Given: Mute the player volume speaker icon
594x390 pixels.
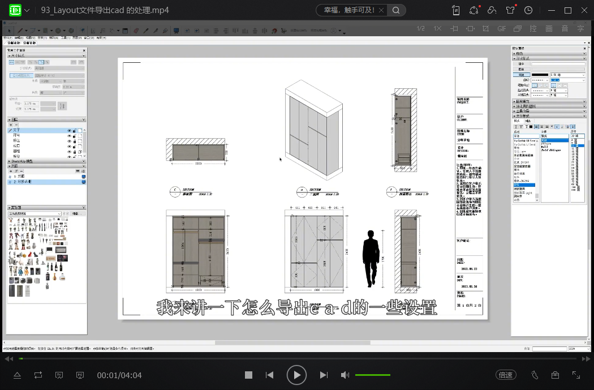Looking at the screenshot, I should point(345,375).
